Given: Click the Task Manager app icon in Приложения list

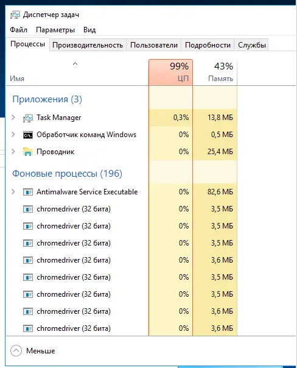Looking at the screenshot, I should coord(27,118).
